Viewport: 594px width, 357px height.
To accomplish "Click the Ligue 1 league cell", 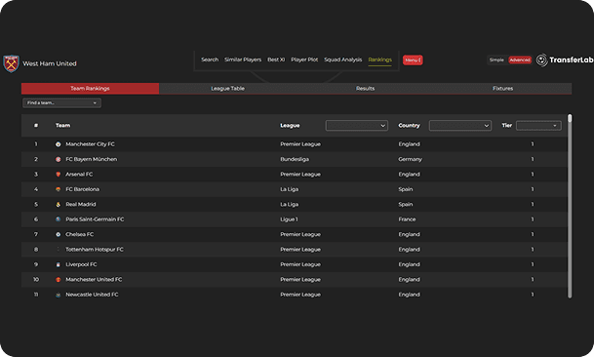I will pyautogui.click(x=289, y=219).
